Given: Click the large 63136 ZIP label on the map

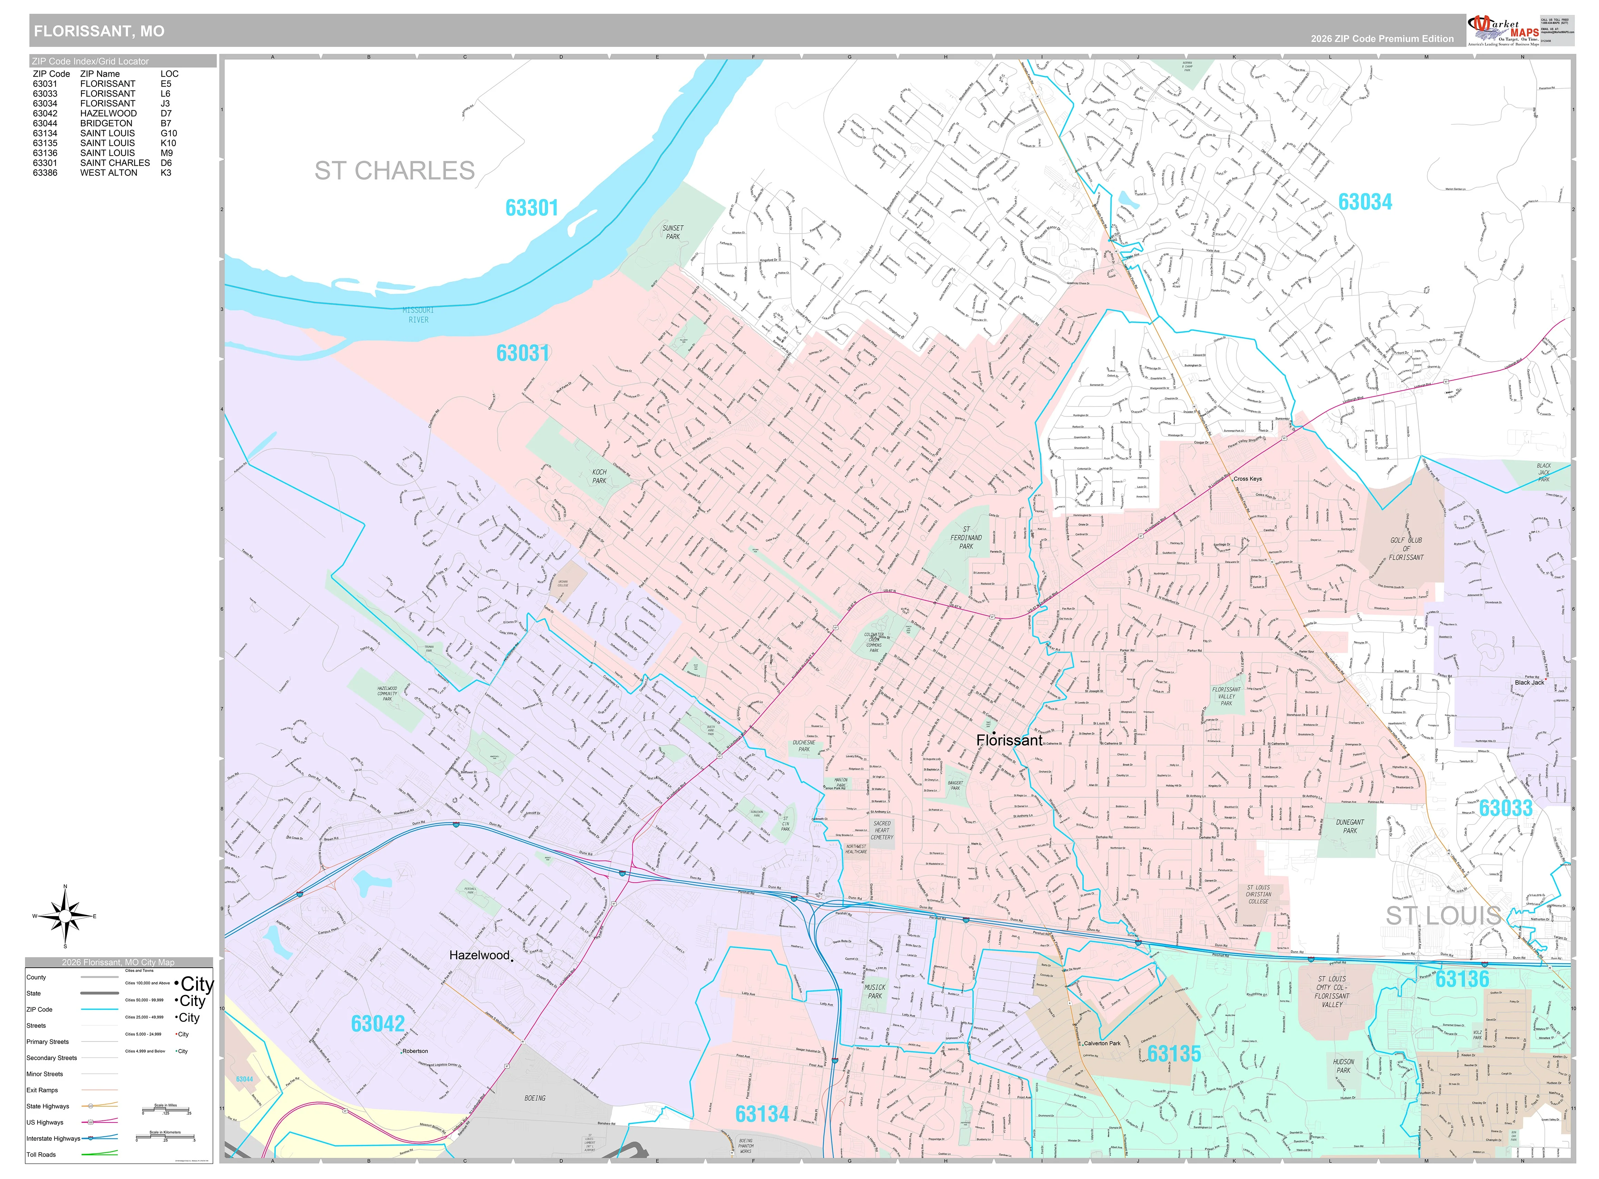Looking at the screenshot, I should coord(1462,979).
